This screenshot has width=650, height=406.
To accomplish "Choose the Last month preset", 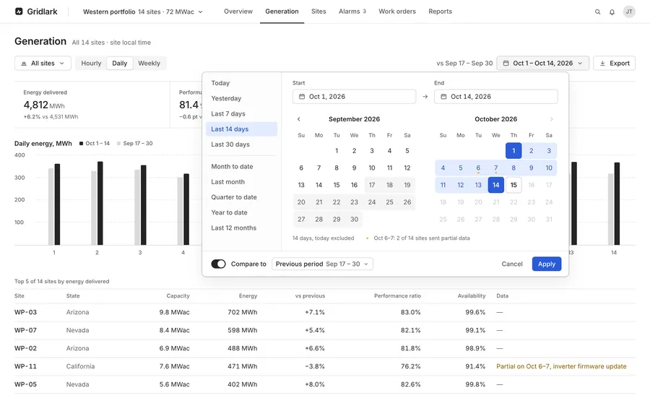I will click(x=241, y=181).
